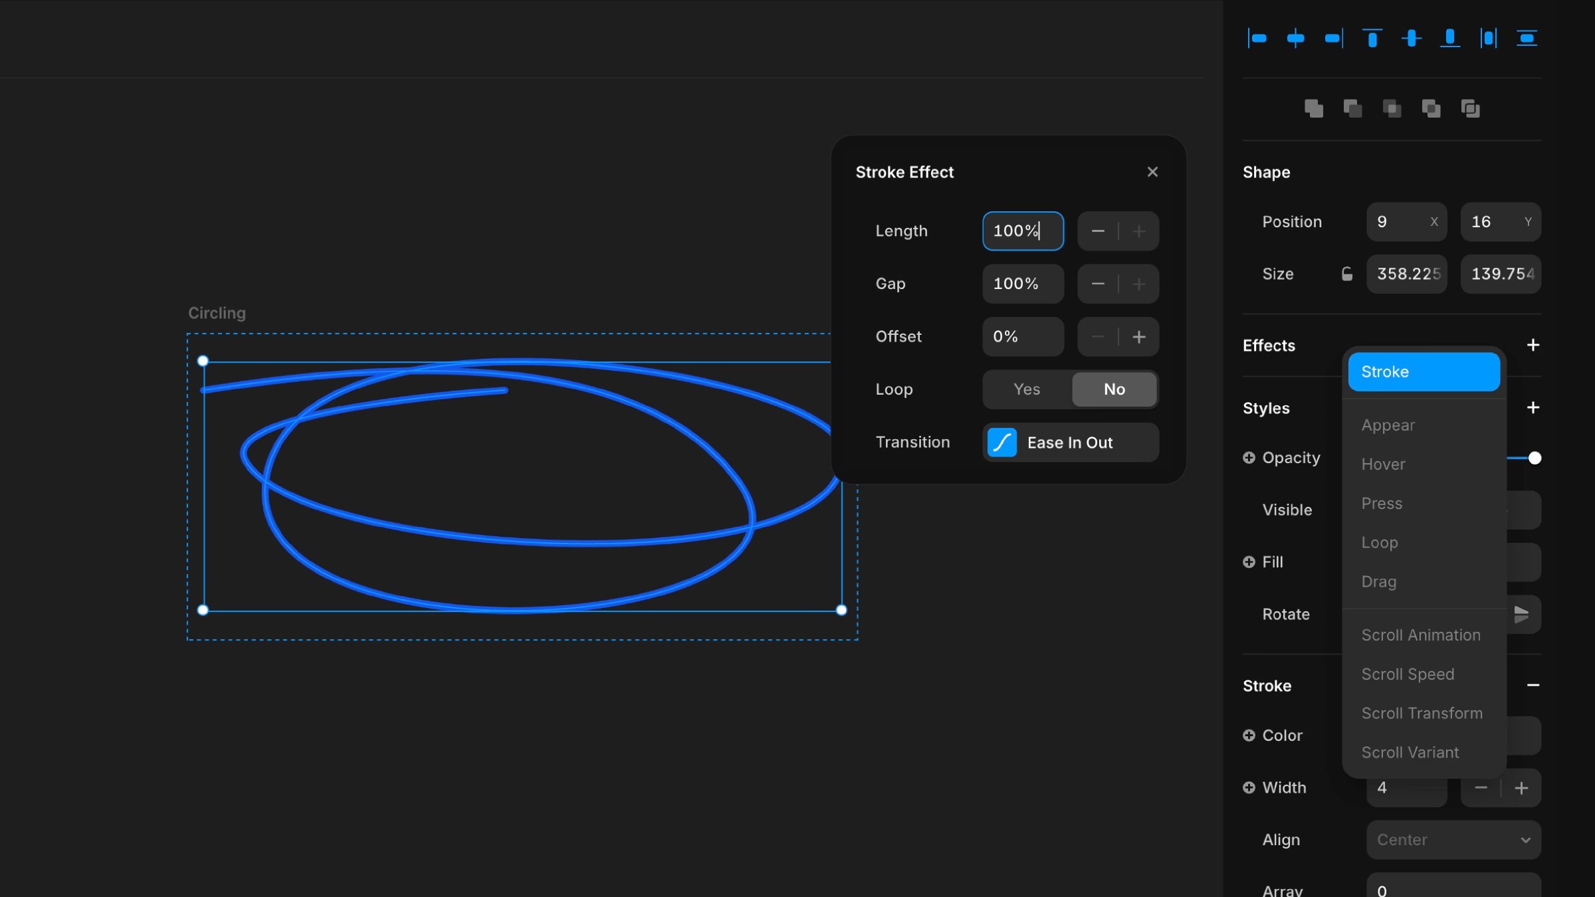The image size is (1595, 897).
Task: Click the top-left path anchor point
Action: point(203,361)
